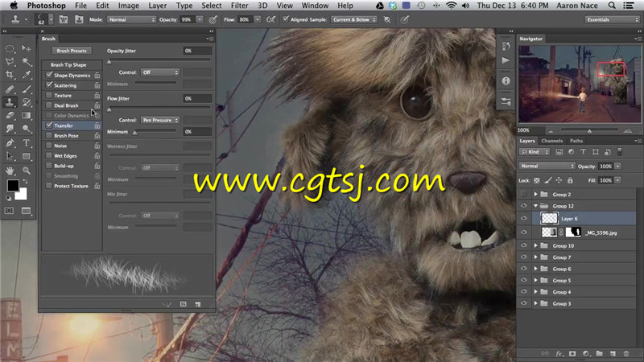Screen dimensions: 644x362
Task: Uncheck the Transfer option
Action: [x=49, y=125]
